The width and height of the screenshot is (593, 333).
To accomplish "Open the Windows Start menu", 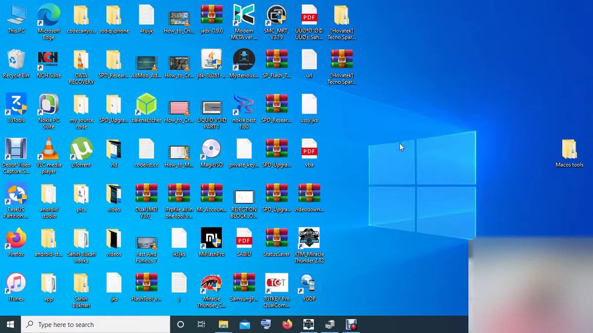I will (x=11, y=325).
